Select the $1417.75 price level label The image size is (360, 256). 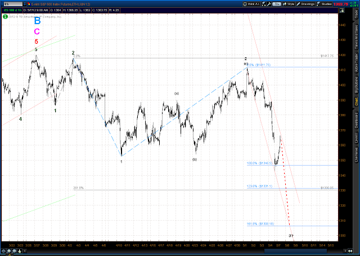327,56
